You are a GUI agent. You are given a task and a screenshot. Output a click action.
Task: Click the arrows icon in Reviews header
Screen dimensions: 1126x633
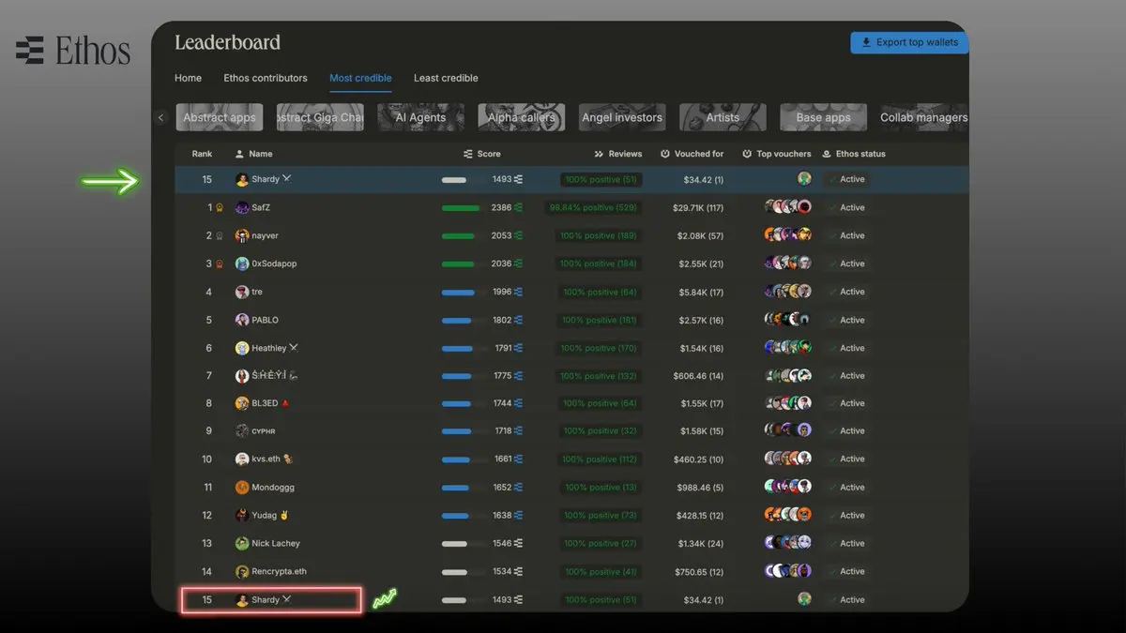(599, 154)
